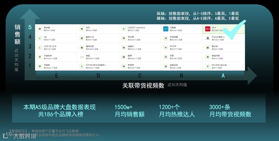
Task: Click the lowercase c avatar for cdt
Action: click(40, 38)
